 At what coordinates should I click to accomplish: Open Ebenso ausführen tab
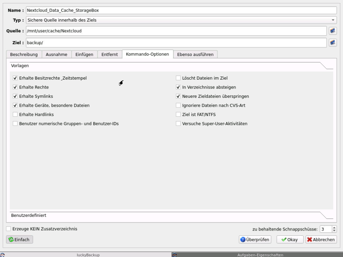click(x=196, y=54)
